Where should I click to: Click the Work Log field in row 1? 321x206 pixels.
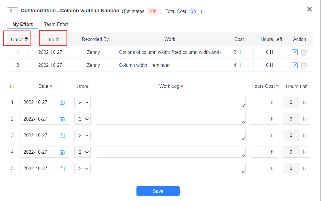(x=170, y=102)
